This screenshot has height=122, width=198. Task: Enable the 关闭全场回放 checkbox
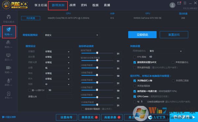135,86
